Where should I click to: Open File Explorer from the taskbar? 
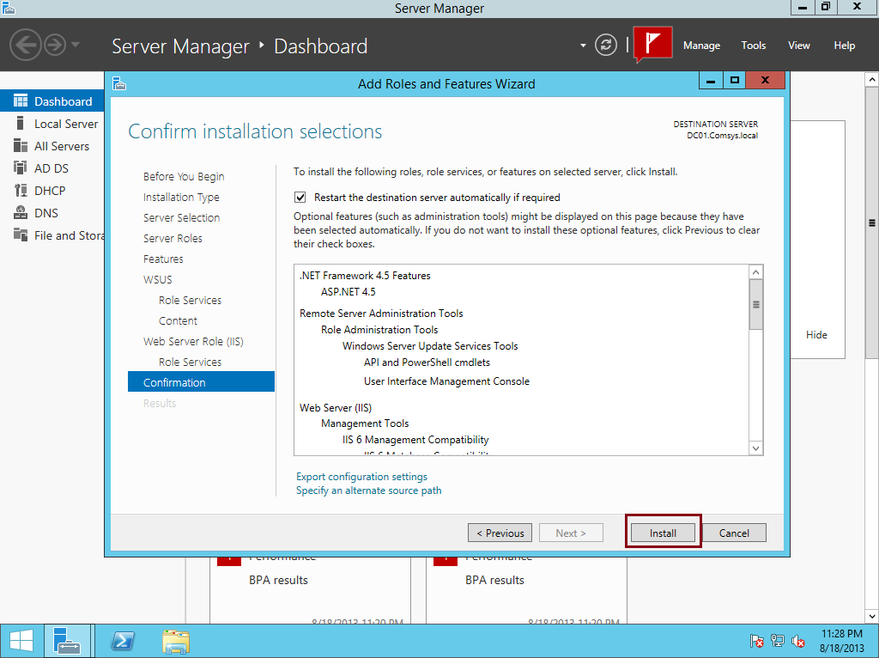point(175,640)
